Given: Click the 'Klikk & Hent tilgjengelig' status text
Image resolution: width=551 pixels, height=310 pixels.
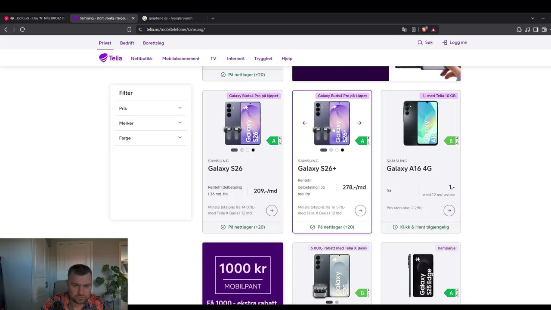Looking at the screenshot, I should (x=424, y=227).
